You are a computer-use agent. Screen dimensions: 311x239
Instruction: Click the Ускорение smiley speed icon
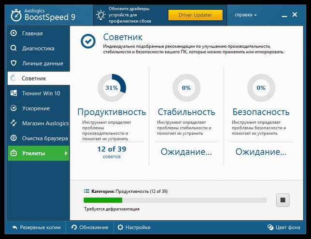pyautogui.click(x=14, y=108)
